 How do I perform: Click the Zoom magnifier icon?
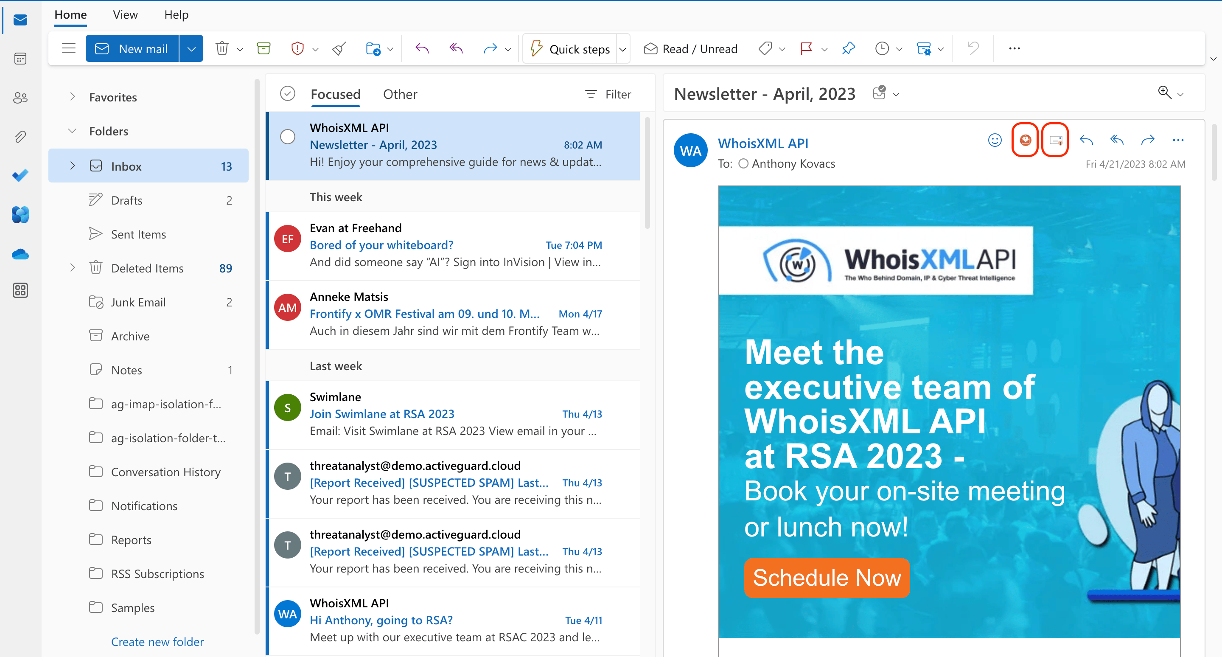pyautogui.click(x=1165, y=92)
